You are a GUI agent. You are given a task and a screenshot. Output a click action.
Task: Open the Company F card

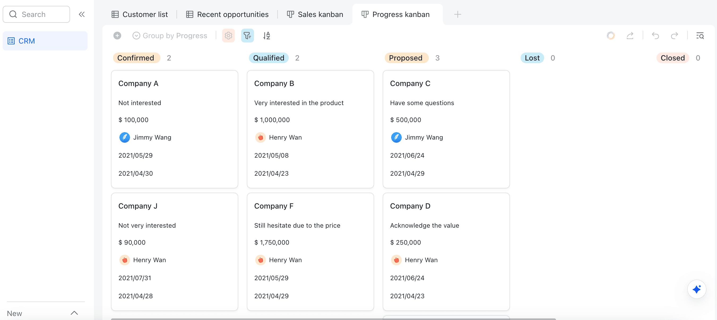[x=310, y=251]
